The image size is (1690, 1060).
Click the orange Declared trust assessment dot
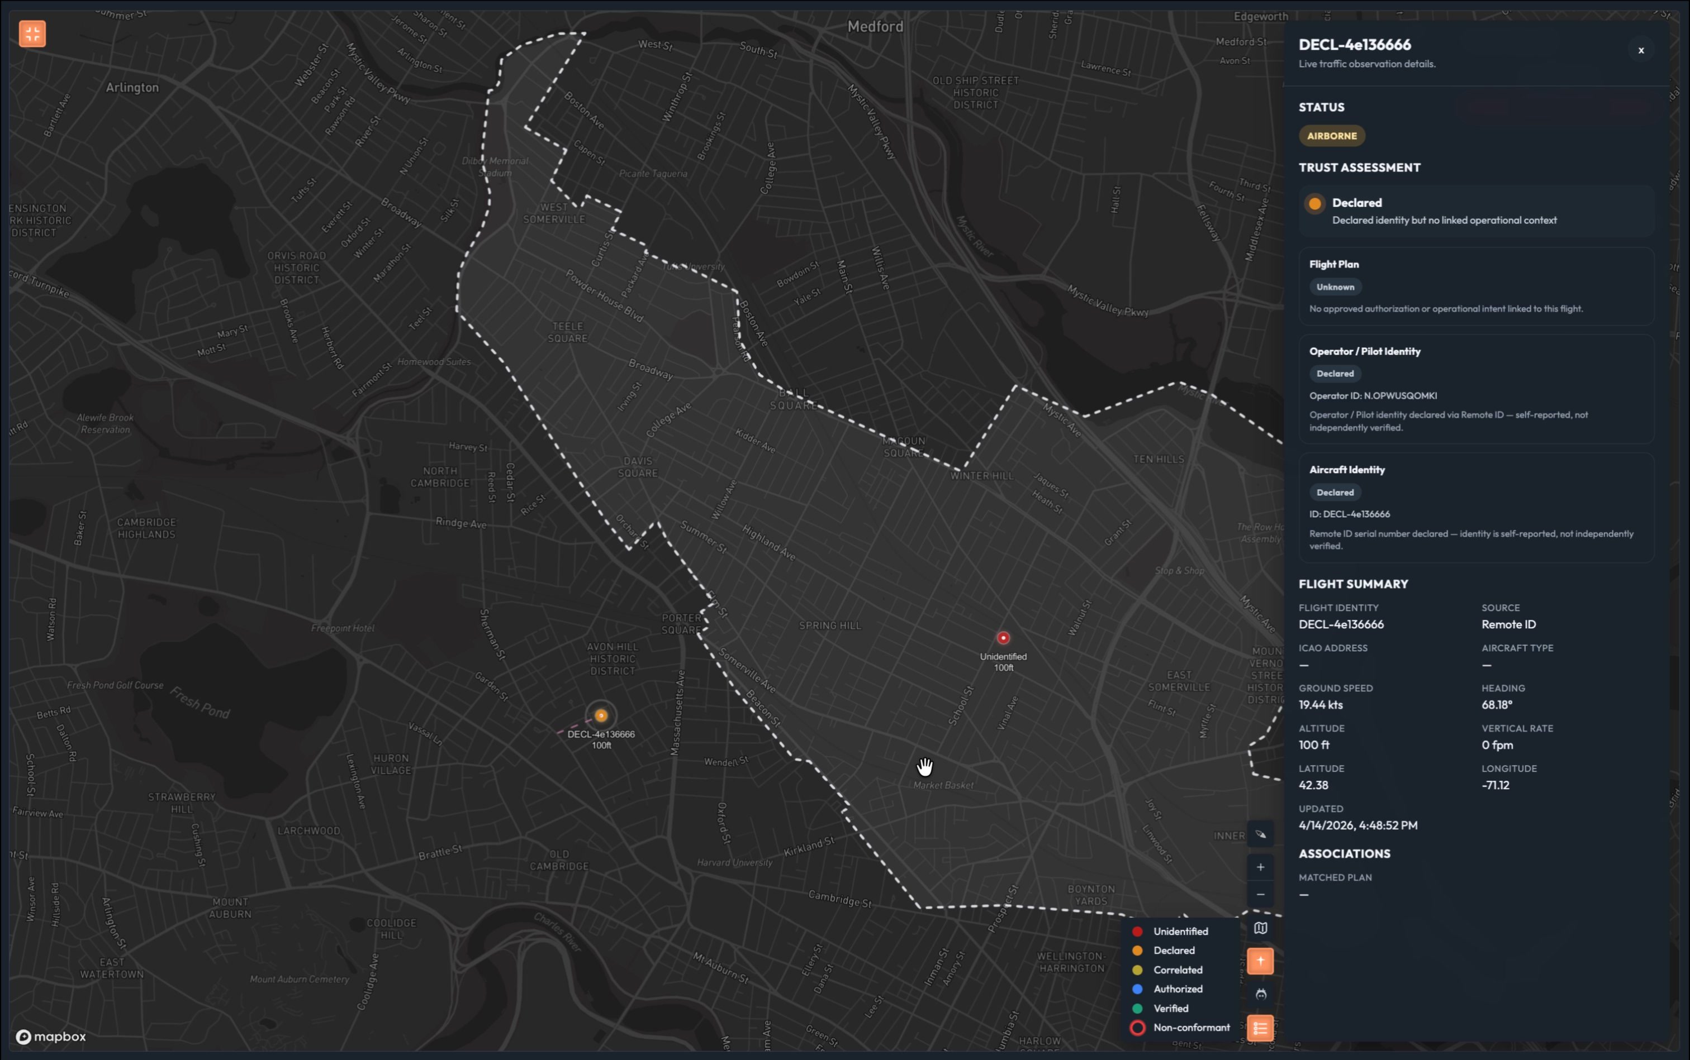(1314, 204)
